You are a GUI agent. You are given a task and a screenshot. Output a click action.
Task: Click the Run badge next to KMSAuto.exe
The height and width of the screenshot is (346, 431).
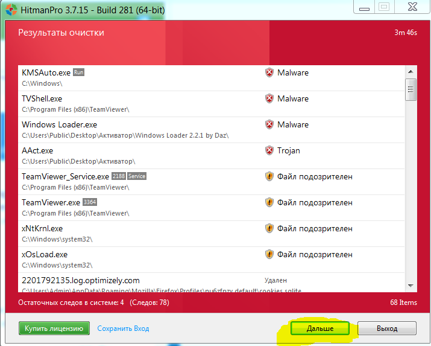(78, 72)
